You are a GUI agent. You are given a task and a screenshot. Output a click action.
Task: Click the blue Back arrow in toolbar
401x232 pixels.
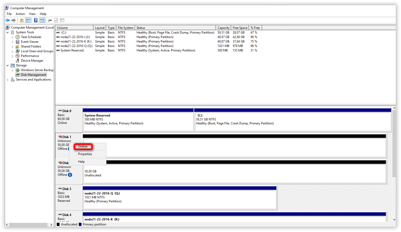8,20
